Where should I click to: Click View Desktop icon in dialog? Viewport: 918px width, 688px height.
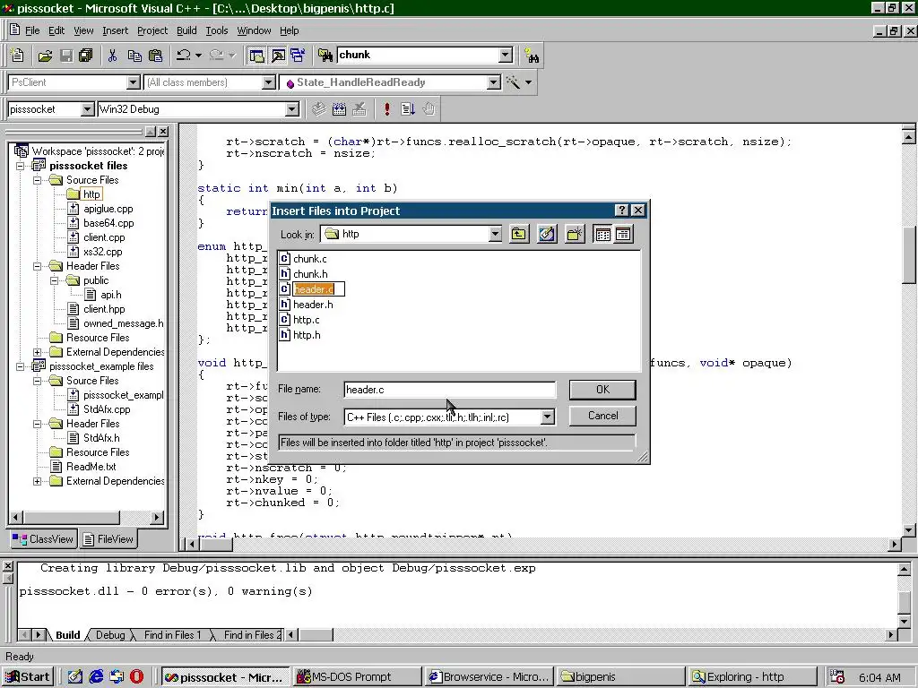[547, 235]
